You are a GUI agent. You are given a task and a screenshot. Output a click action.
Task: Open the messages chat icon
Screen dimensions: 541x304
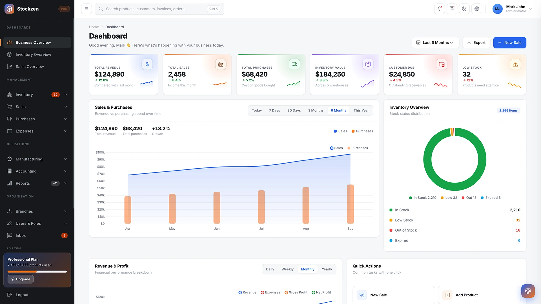point(452,9)
